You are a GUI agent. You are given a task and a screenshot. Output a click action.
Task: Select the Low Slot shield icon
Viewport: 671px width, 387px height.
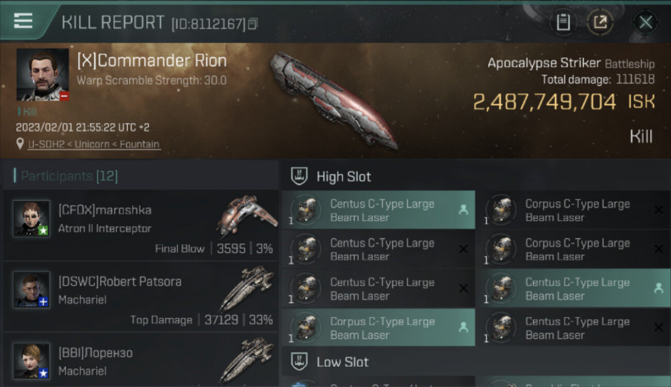click(x=299, y=362)
